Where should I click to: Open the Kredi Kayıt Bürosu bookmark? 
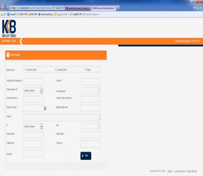click(x=46, y=14)
